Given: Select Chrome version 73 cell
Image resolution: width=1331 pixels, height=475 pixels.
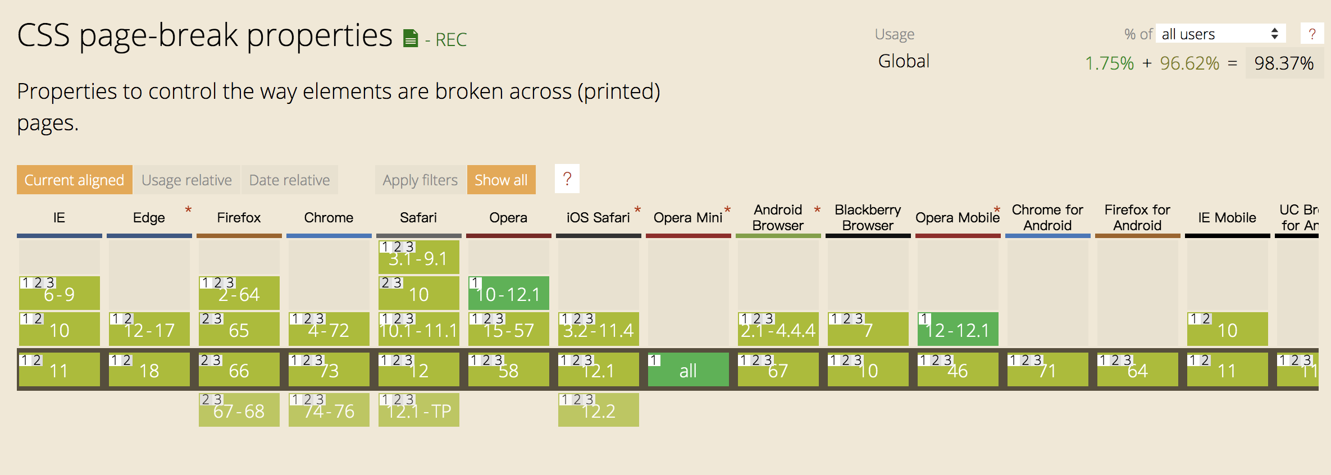Looking at the screenshot, I should pyautogui.click(x=329, y=369).
